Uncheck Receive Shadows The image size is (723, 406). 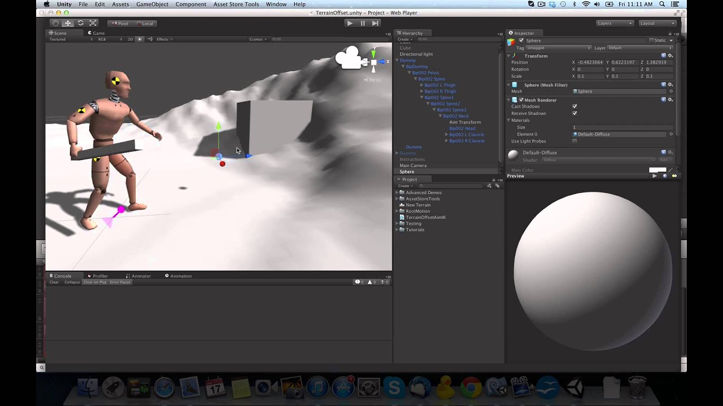pos(574,113)
